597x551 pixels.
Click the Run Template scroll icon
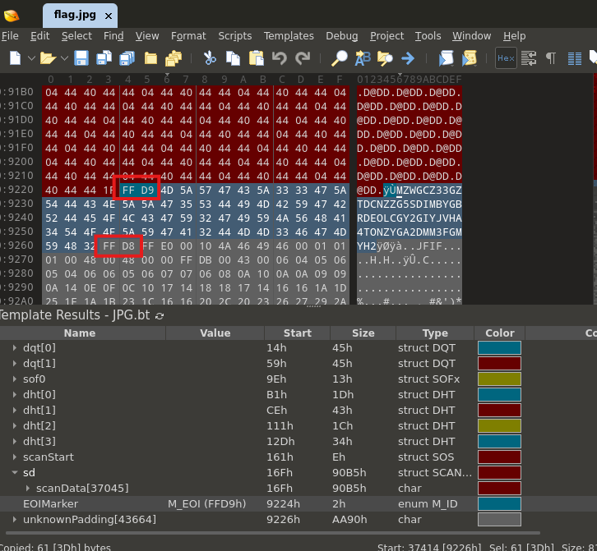tap(470, 58)
